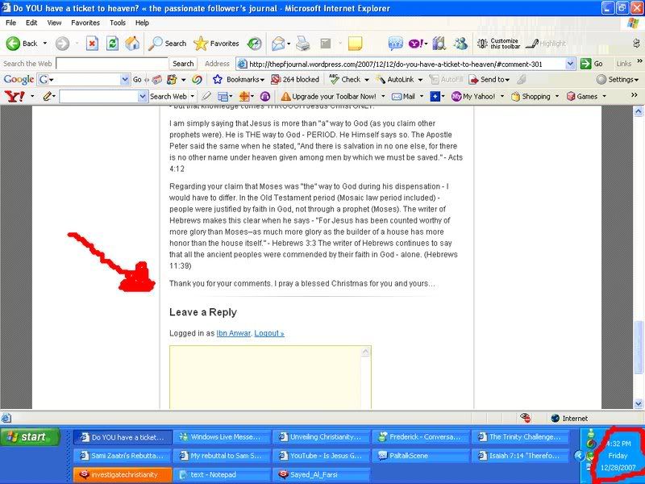Expand the Yahoo search box dropdown
Screen dimensions: 645x484
click(x=143, y=96)
